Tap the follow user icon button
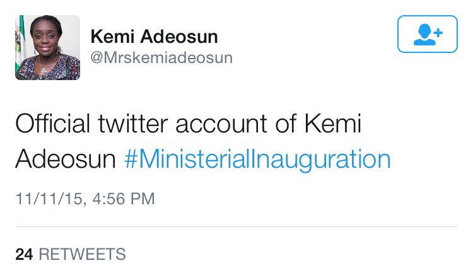 427,34
